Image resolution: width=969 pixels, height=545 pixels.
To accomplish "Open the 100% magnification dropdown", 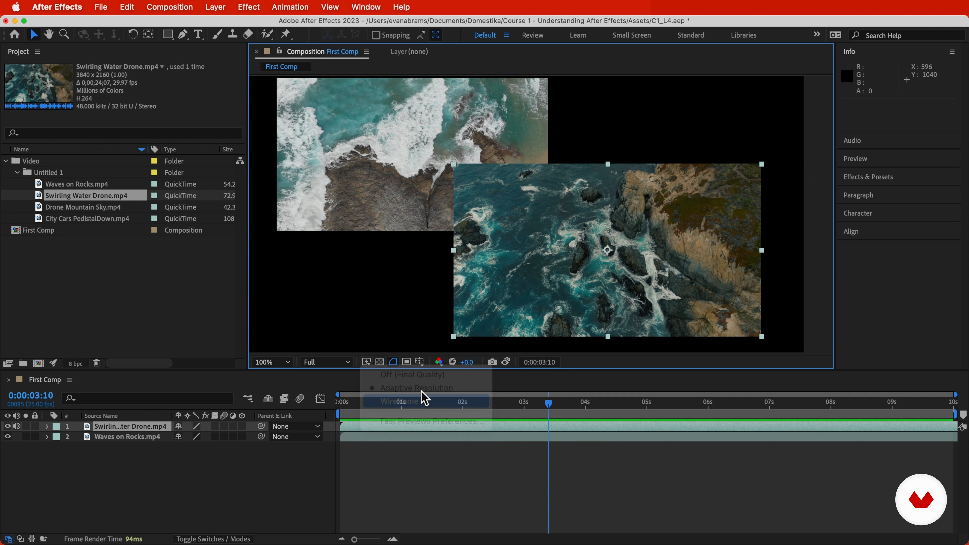I will [x=272, y=362].
